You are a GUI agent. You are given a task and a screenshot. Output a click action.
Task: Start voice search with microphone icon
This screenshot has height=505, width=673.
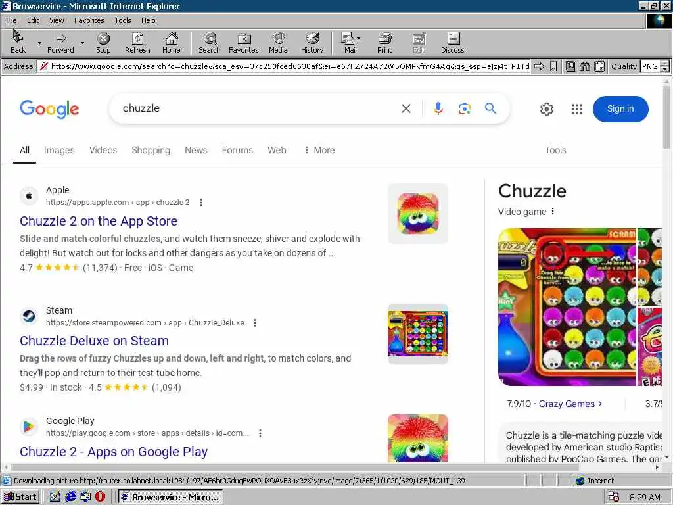click(438, 108)
